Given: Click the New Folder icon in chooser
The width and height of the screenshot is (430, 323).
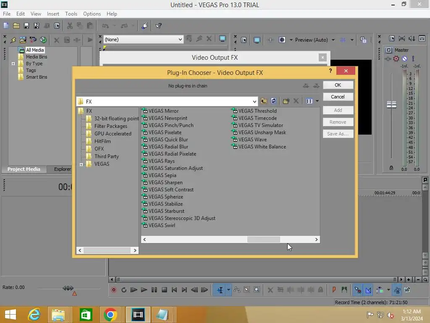Looking at the screenshot, I should [286, 101].
